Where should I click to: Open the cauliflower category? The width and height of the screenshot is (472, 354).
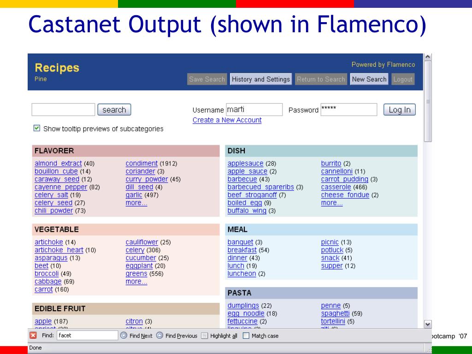tap(142, 242)
